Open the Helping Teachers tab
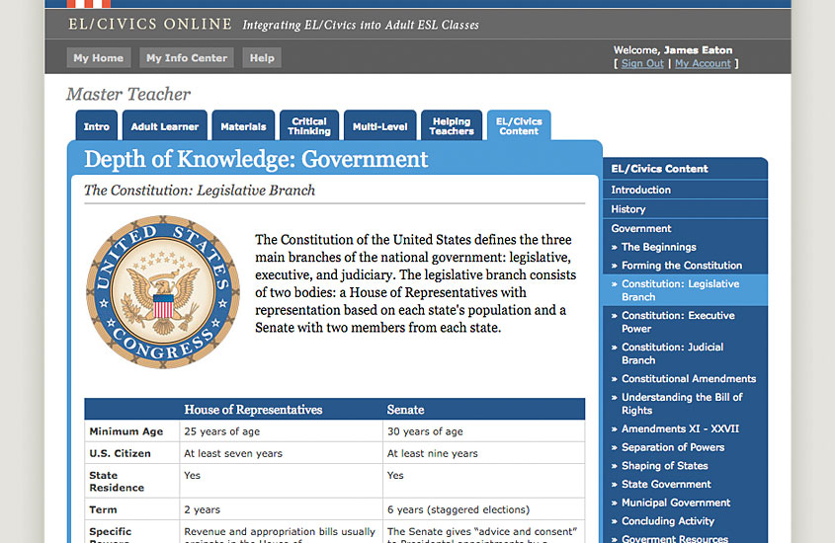This screenshot has height=543, width=835. pyautogui.click(x=452, y=126)
